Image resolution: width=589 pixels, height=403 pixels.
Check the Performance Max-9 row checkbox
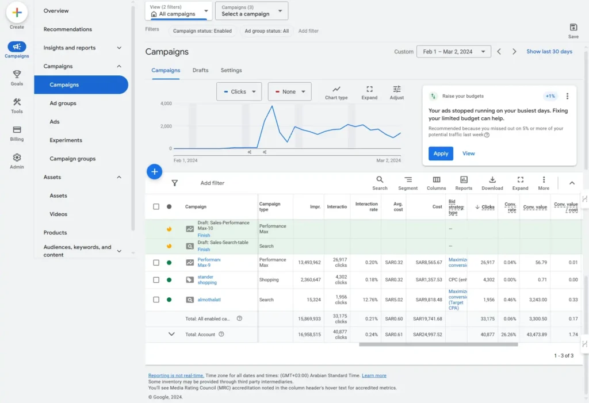156,263
